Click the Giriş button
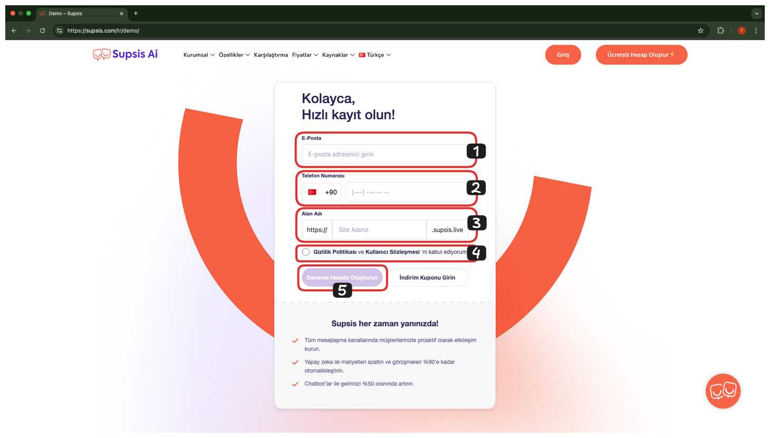The height and width of the screenshot is (438, 770). coord(563,55)
